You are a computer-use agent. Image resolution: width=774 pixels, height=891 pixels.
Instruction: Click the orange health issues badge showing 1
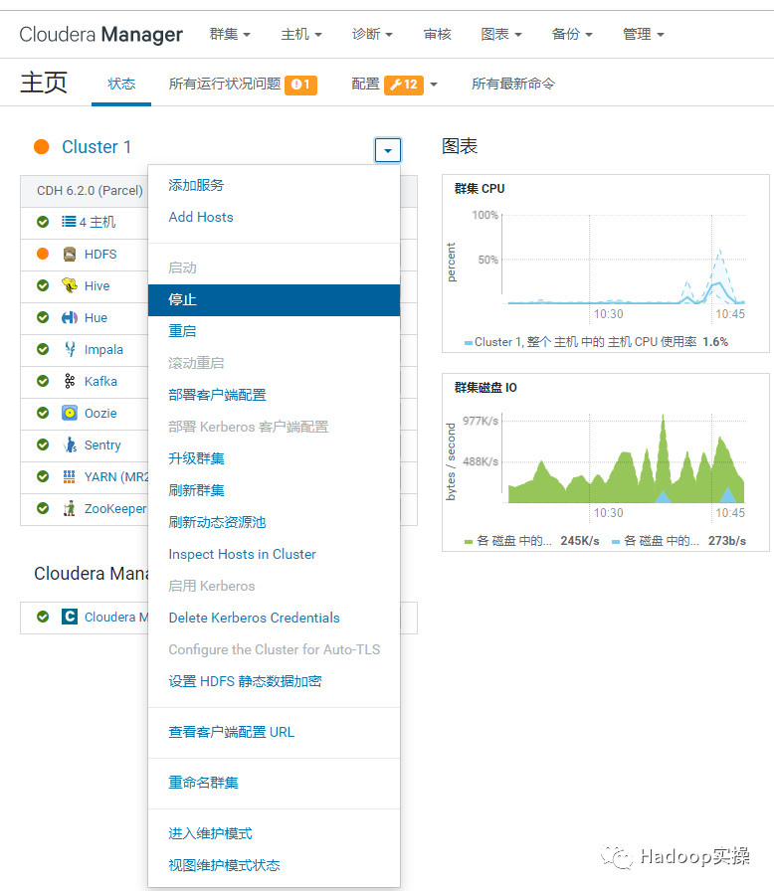[x=300, y=85]
